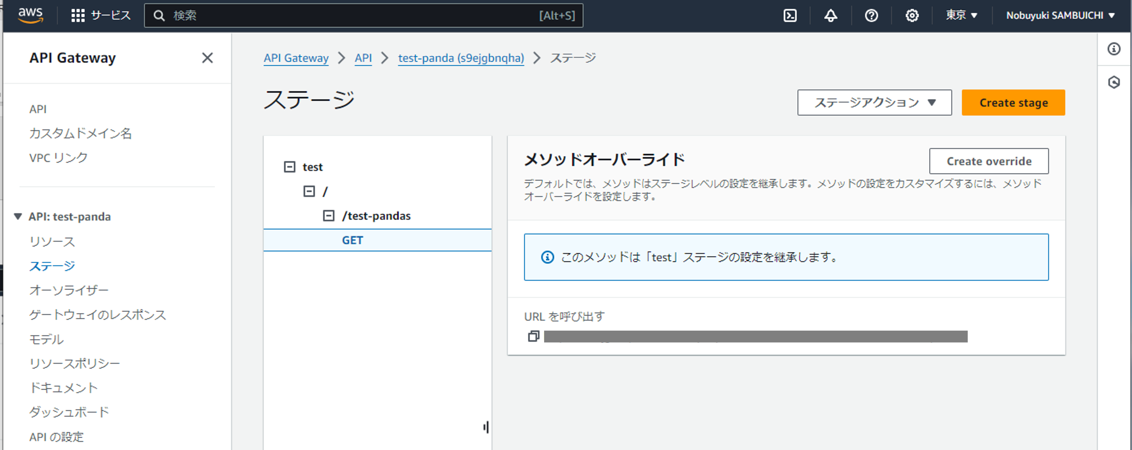Open ドキュメント in the side navigation
The image size is (1132, 450).
coord(63,387)
